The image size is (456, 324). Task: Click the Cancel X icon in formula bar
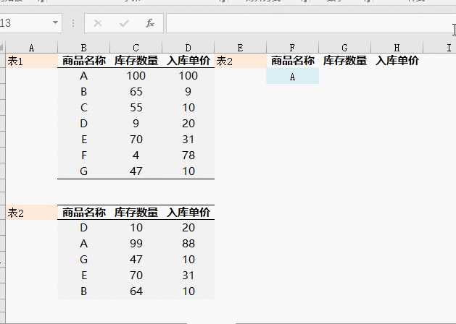point(98,23)
